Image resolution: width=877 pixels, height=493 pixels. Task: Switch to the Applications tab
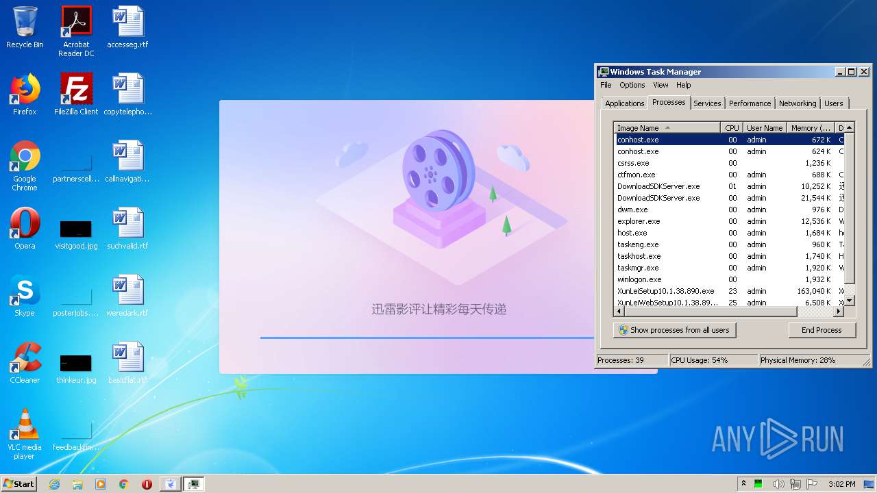(625, 103)
